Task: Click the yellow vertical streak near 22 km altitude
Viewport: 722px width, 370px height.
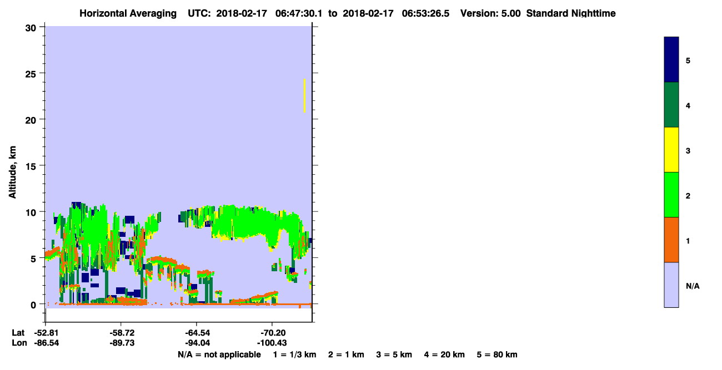Action: [x=304, y=95]
